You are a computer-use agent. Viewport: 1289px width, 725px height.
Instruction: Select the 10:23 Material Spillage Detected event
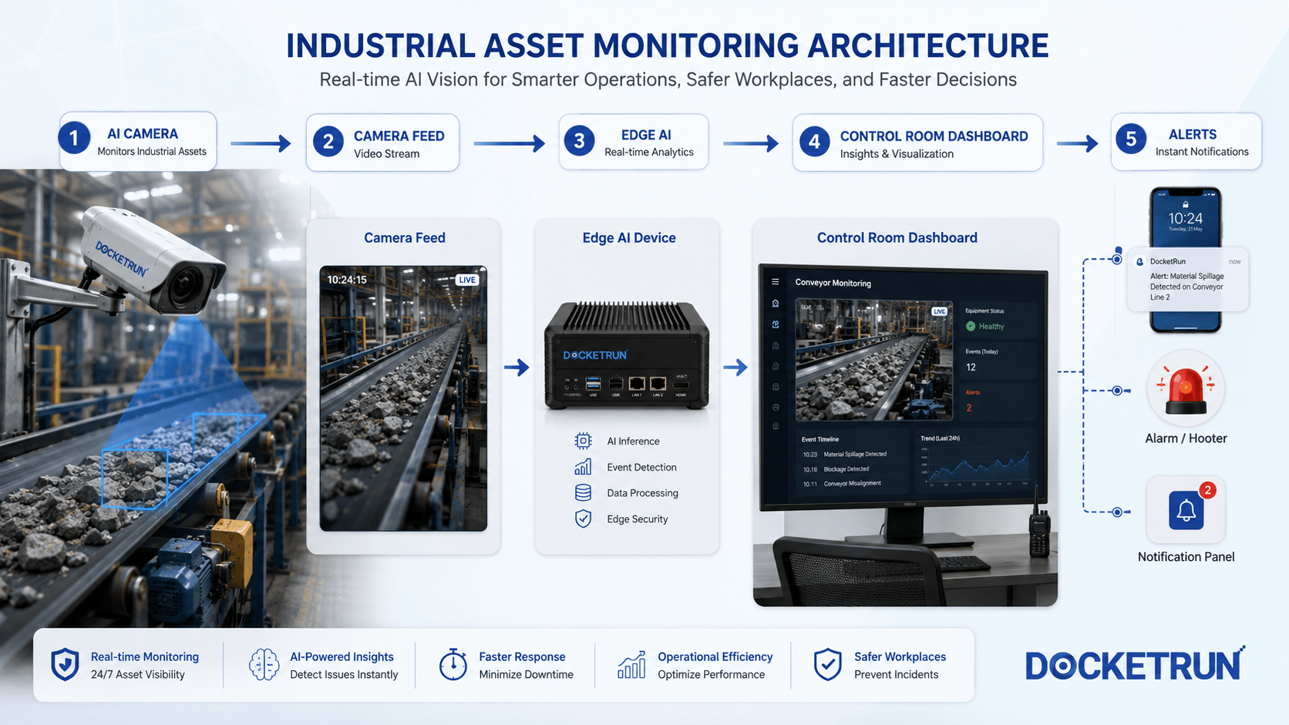[845, 455]
